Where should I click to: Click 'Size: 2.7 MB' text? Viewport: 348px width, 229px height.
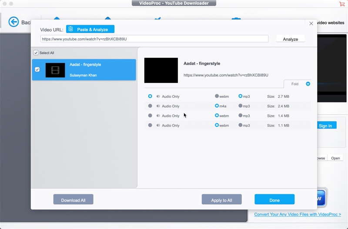(x=278, y=96)
